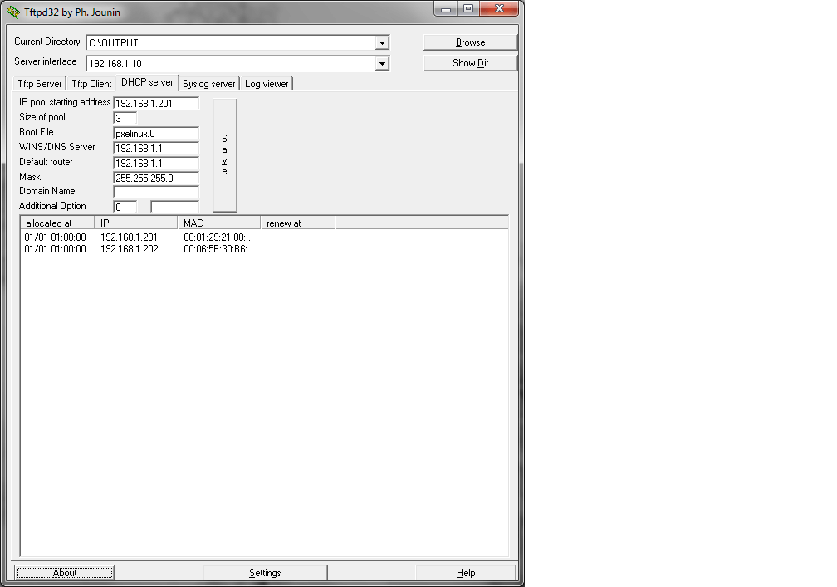Click the Additional Option value field
837x587 pixels.
(175, 207)
